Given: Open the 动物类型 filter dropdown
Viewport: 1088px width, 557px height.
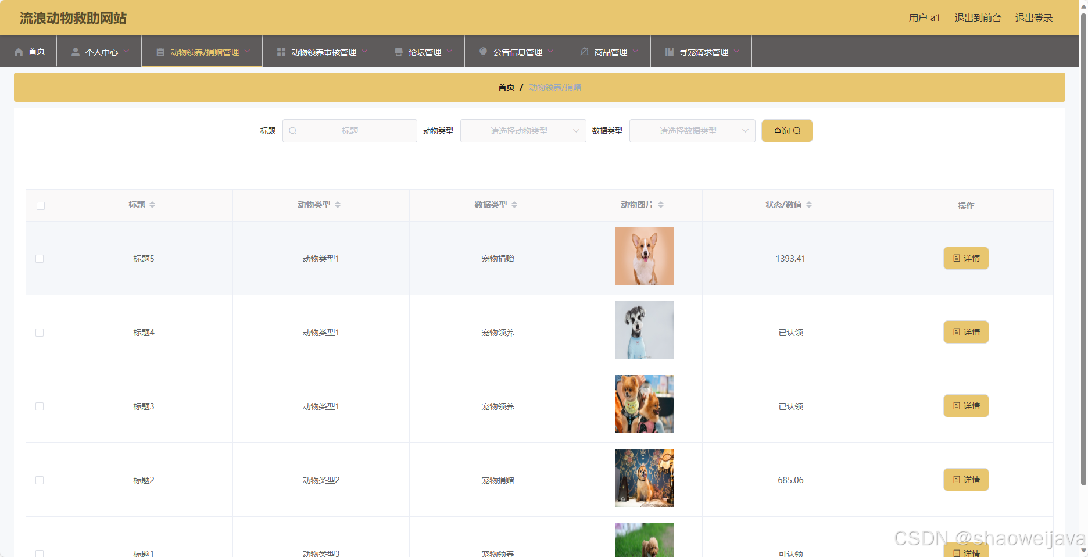Looking at the screenshot, I should 523,131.
